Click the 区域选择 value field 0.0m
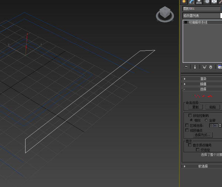The image size is (222, 187). point(213,126)
